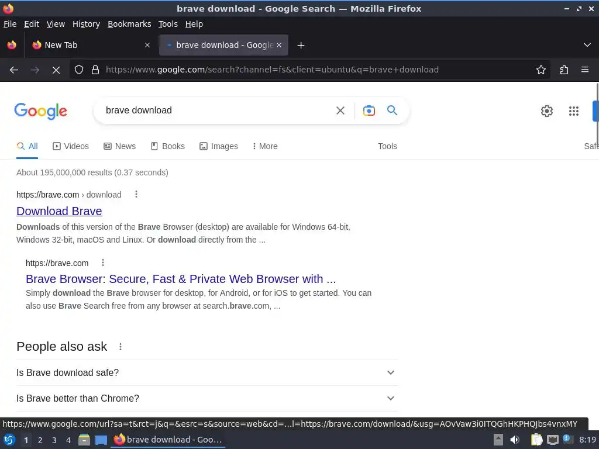Submit search with the magnifier icon
This screenshot has width=599, height=449.
click(393, 110)
